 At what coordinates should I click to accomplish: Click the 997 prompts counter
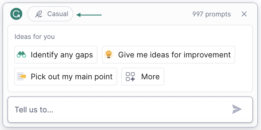coord(211,14)
